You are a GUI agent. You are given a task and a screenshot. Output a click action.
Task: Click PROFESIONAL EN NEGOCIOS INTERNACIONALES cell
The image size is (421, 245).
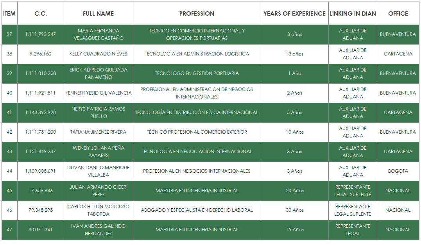point(197,171)
